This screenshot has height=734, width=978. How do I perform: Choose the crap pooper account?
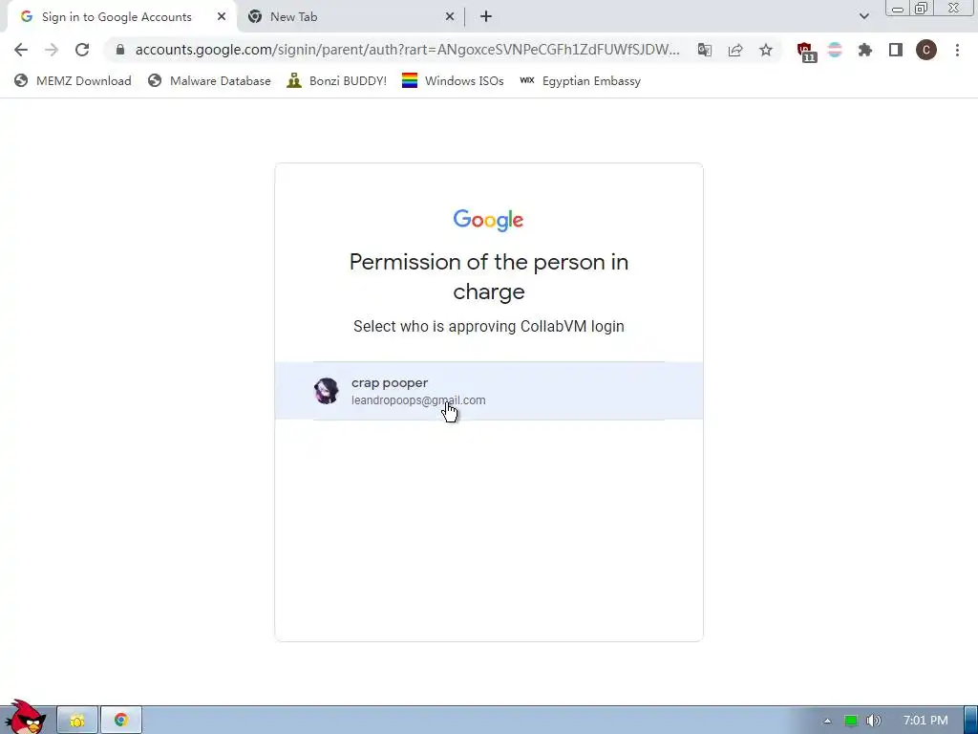coord(489,391)
